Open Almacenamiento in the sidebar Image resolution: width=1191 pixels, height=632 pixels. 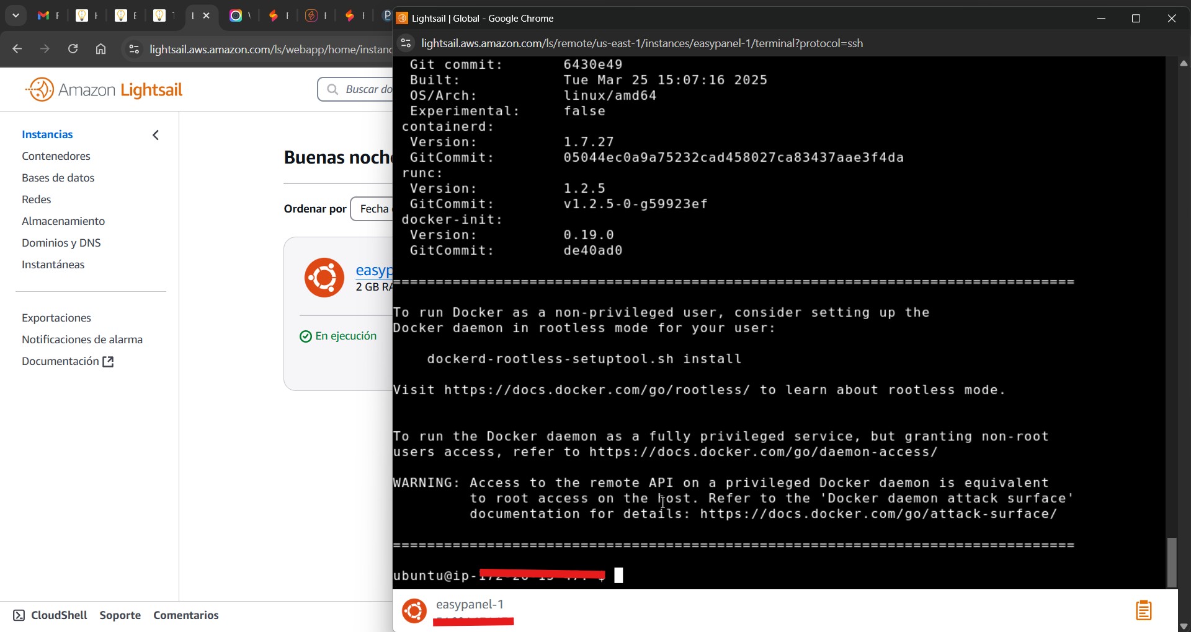click(x=63, y=221)
